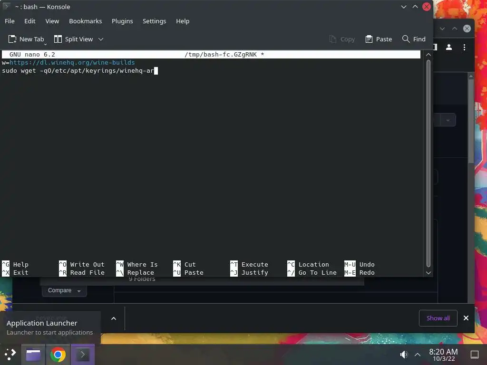Click the Konsole taskbar entry
This screenshot has width=487, height=365.
[83, 355]
